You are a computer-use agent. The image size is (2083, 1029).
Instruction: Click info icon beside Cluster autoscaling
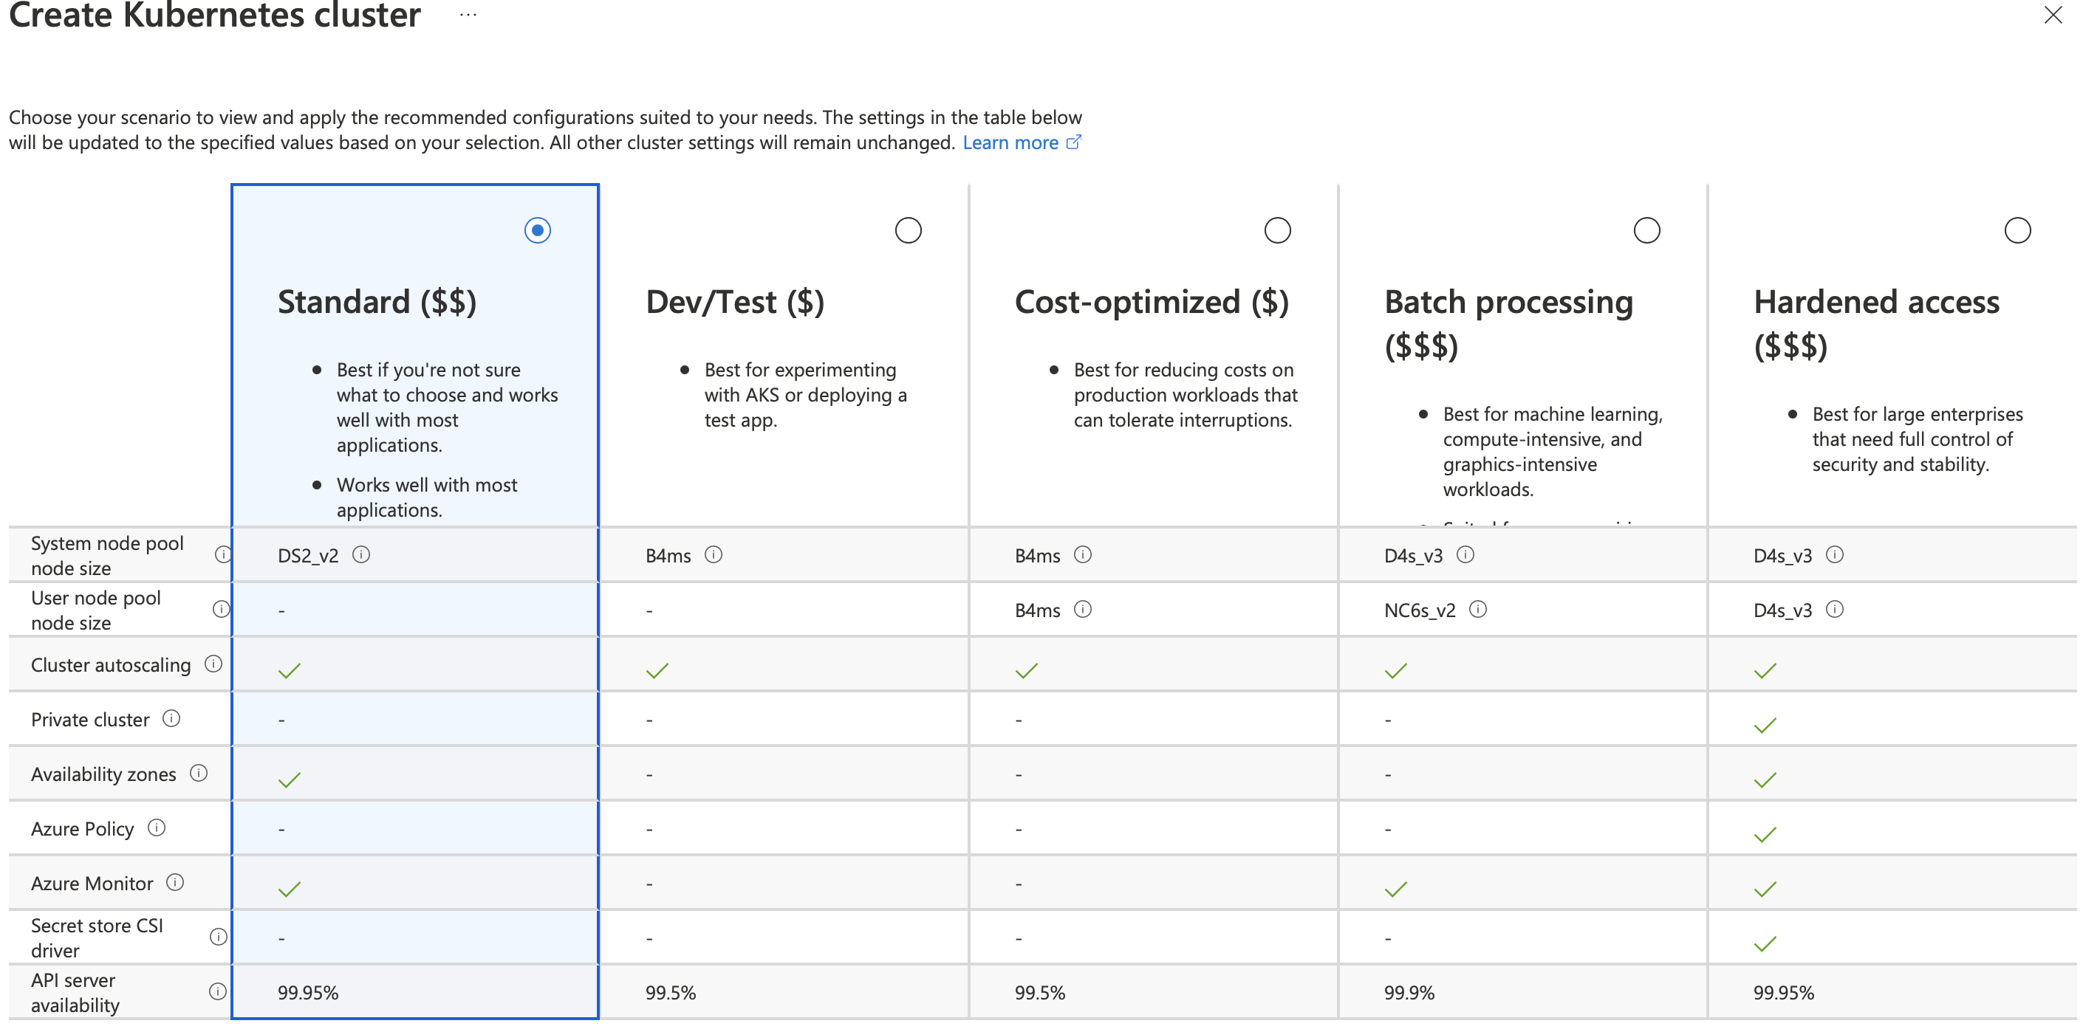pyautogui.click(x=213, y=664)
